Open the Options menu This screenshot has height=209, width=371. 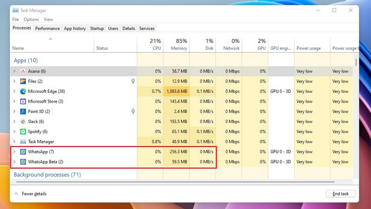tap(31, 19)
